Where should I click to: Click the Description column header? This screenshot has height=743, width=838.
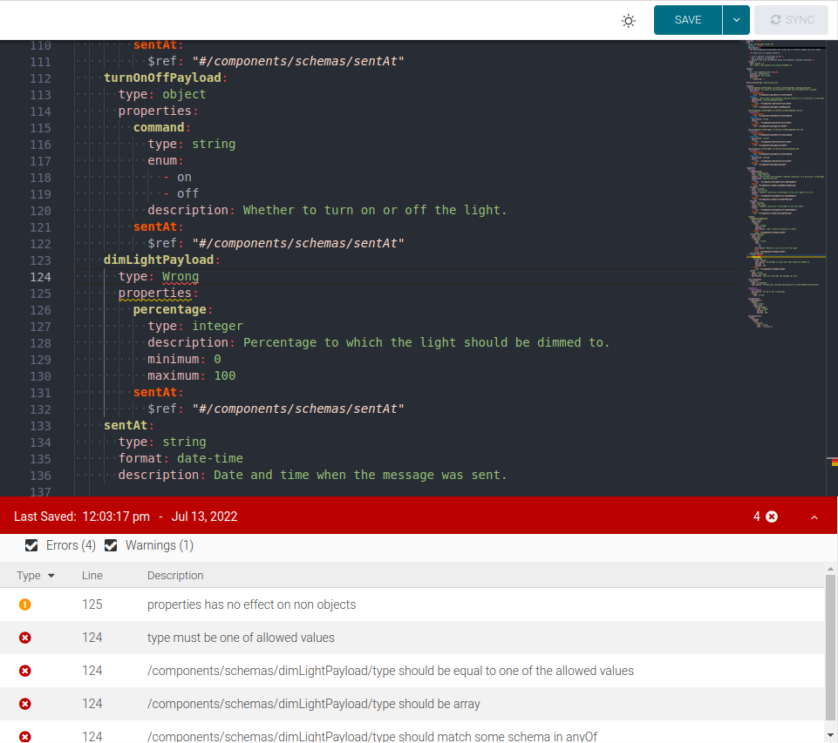click(175, 576)
